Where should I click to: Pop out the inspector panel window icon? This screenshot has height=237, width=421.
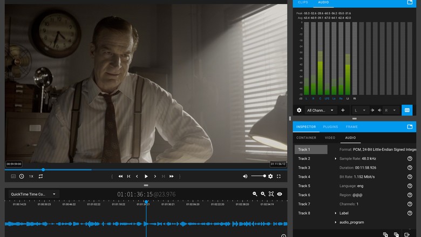pos(410,127)
